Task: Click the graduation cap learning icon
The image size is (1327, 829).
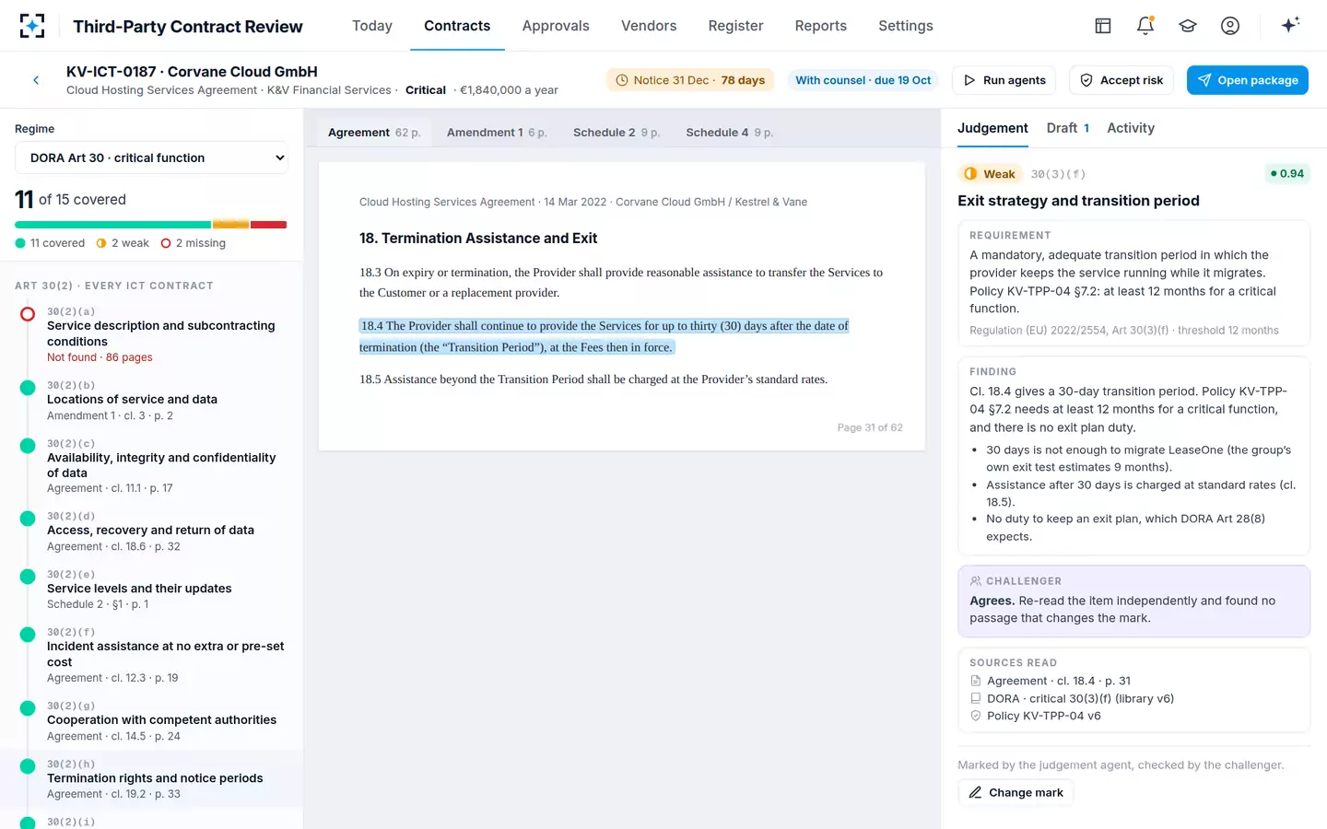Action: pyautogui.click(x=1188, y=26)
